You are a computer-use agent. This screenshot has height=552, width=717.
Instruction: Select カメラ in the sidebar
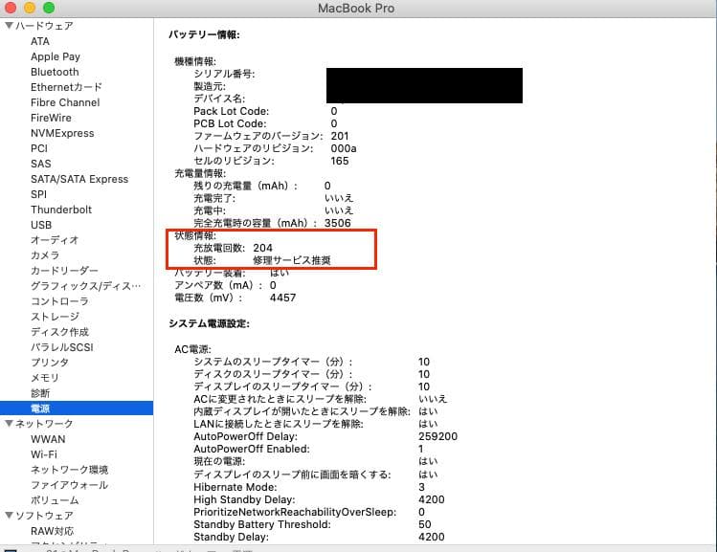45,255
